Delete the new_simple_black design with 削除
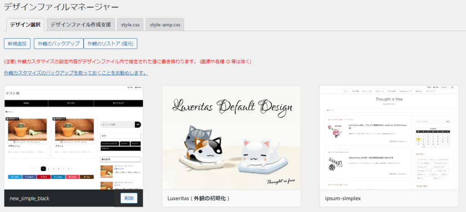466x212 pixels. click(129, 198)
